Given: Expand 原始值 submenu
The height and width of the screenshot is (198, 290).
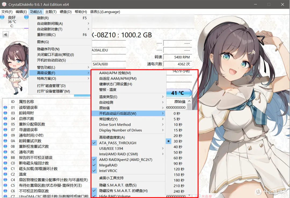Looking at the screenshot, I should (128, 108).
